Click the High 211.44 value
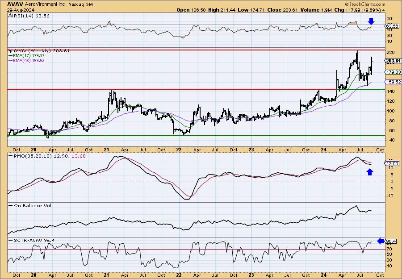Image resolution: width=402 pixels, height=279 pixels. pyautogui.click(x=222, y=10)
